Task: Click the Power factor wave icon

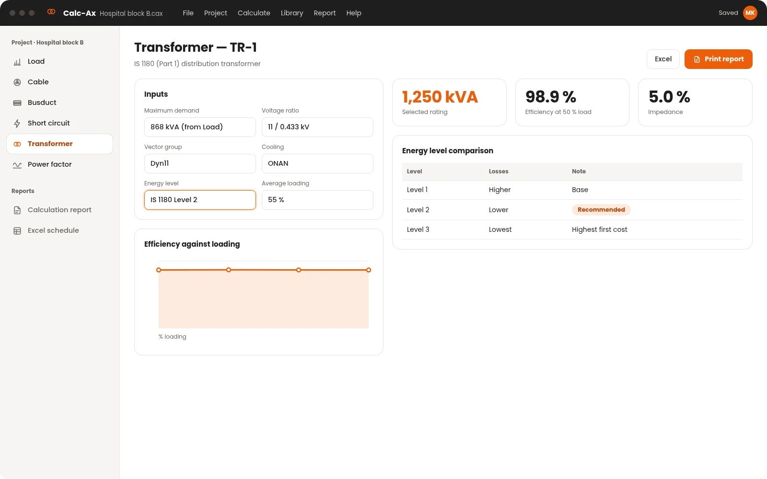Action: [x=17, y=165]
